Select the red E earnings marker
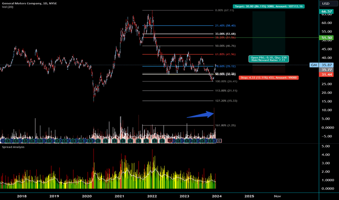The width and height of the screenshot is (339, 200). (170, 141)
